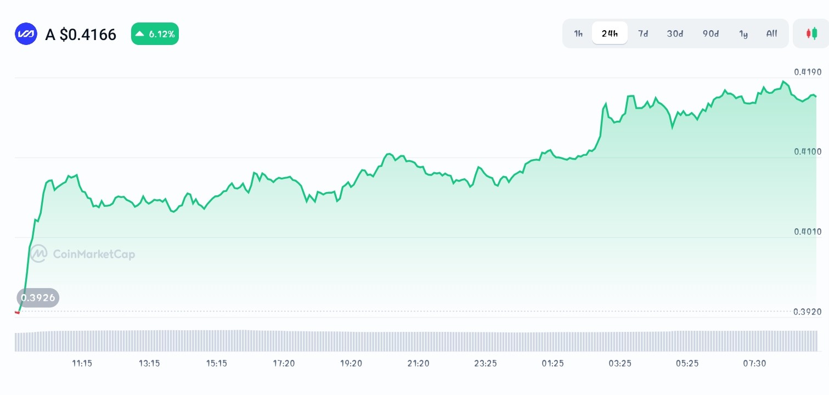Click the 0.3926 low price label

(x=38, y=298)
